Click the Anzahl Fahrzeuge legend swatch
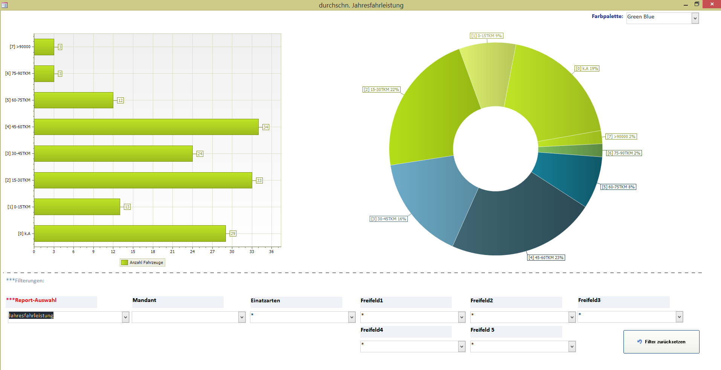 (x=125, y=262)
